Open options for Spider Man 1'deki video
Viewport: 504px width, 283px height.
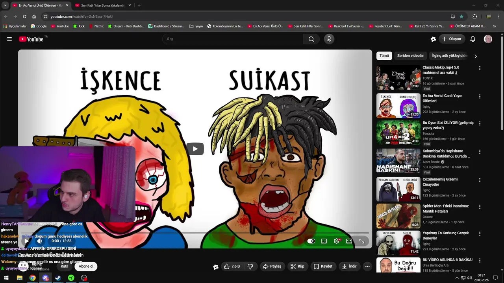coord(480,207)
